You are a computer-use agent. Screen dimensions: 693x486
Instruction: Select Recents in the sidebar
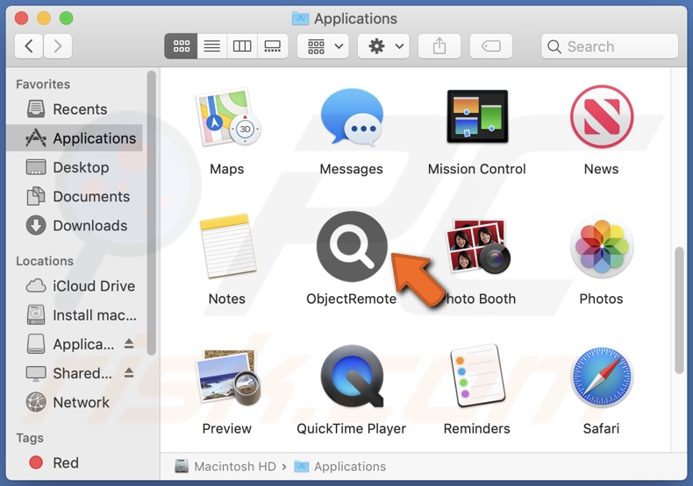75,109
